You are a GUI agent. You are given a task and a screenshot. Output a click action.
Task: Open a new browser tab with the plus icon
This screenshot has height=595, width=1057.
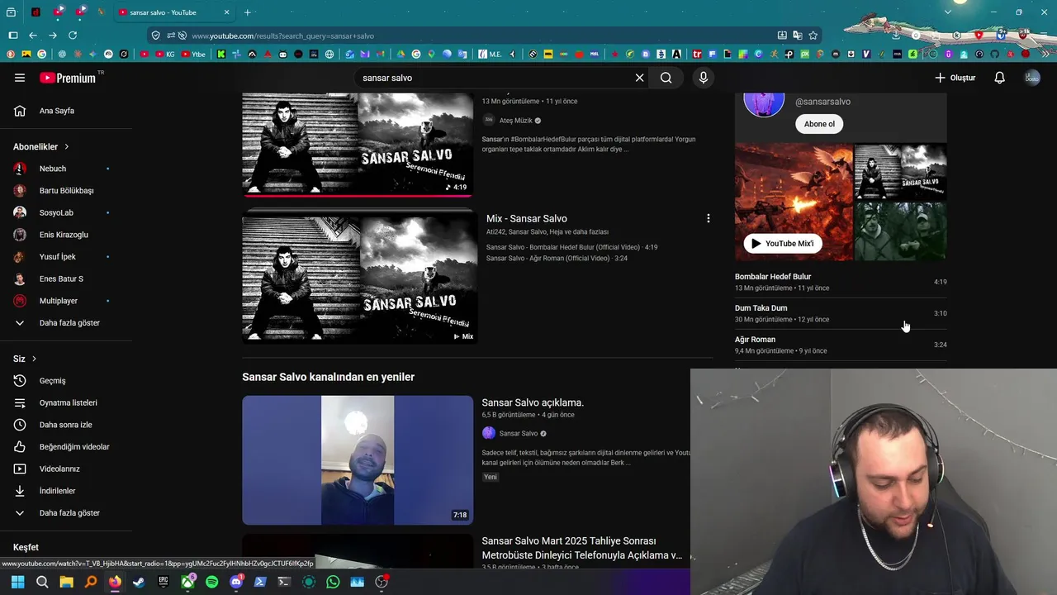[x=247, y=12]
